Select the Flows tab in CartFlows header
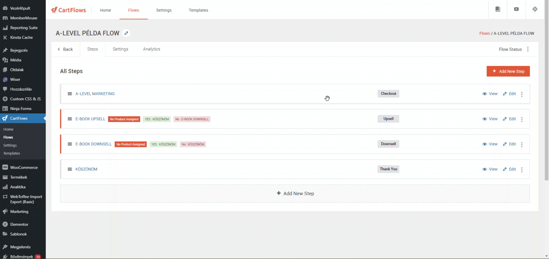 point(134,10)
